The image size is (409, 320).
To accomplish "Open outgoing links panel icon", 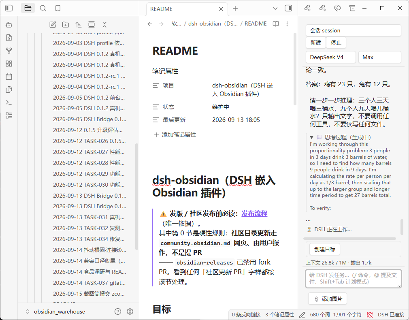I will click(x=323, y=9).
